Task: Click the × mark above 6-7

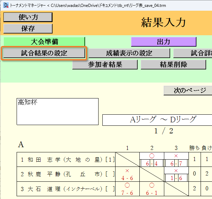Action: pos(176,156)
